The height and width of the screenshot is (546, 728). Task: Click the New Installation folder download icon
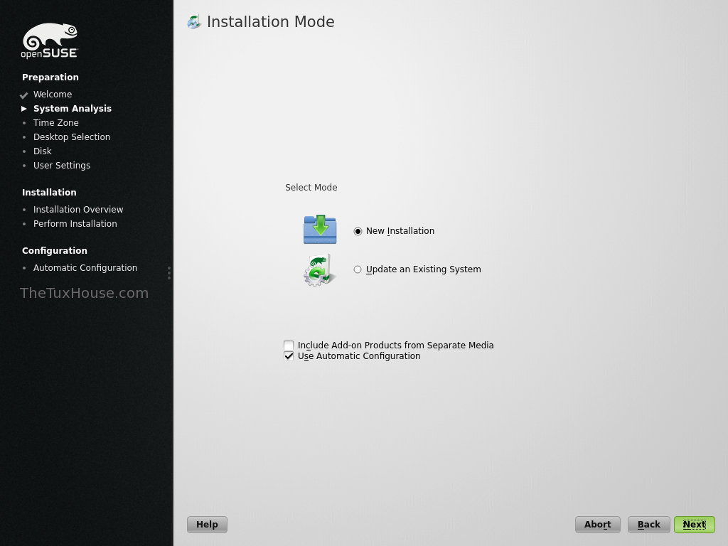click(320, 230)
